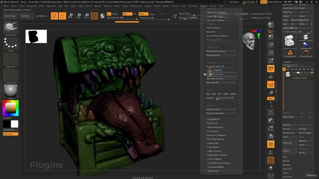Expand the Multi Map Exporter section
This screenshot has width=319, height=179.
216,139
